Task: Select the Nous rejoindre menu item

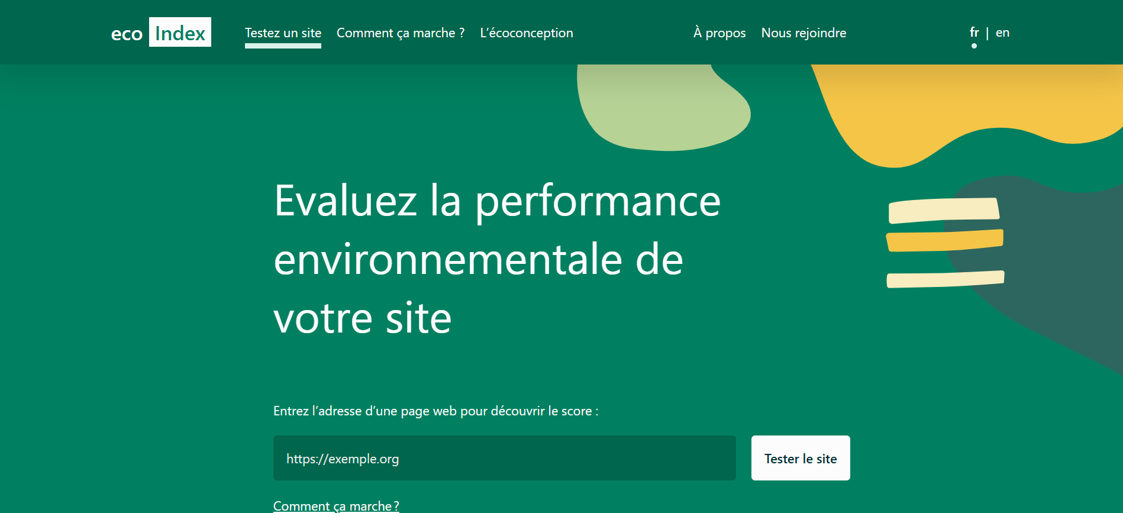Action: (803, 33)
